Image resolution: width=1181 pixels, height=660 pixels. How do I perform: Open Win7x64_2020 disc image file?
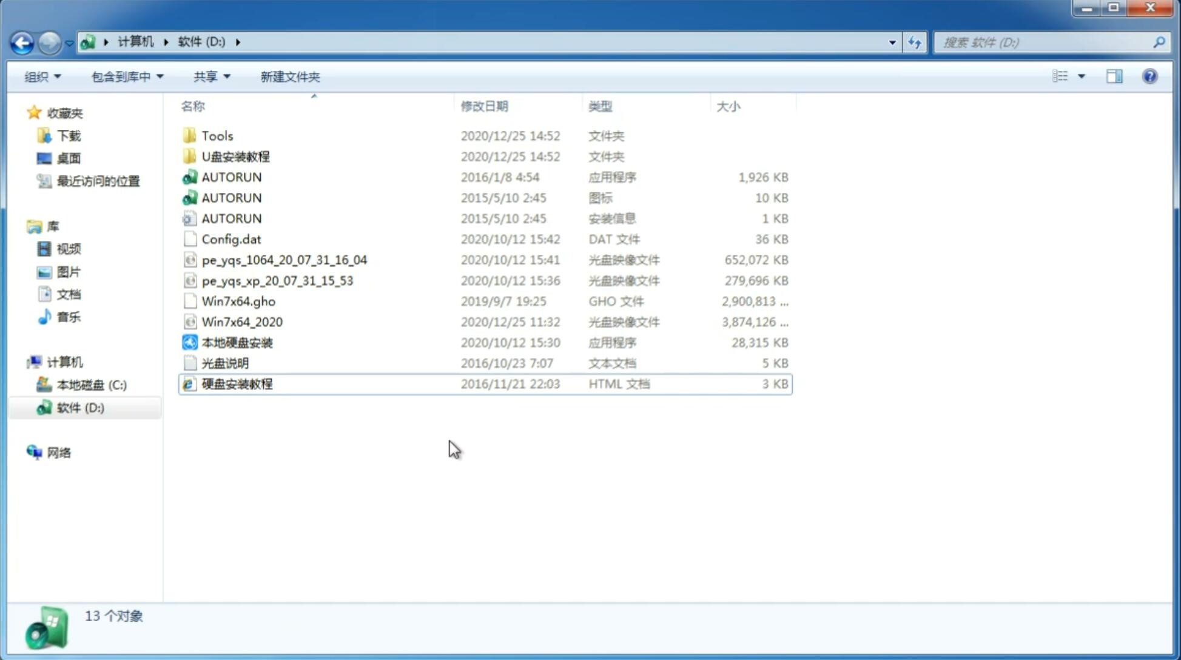click(241, 322)
